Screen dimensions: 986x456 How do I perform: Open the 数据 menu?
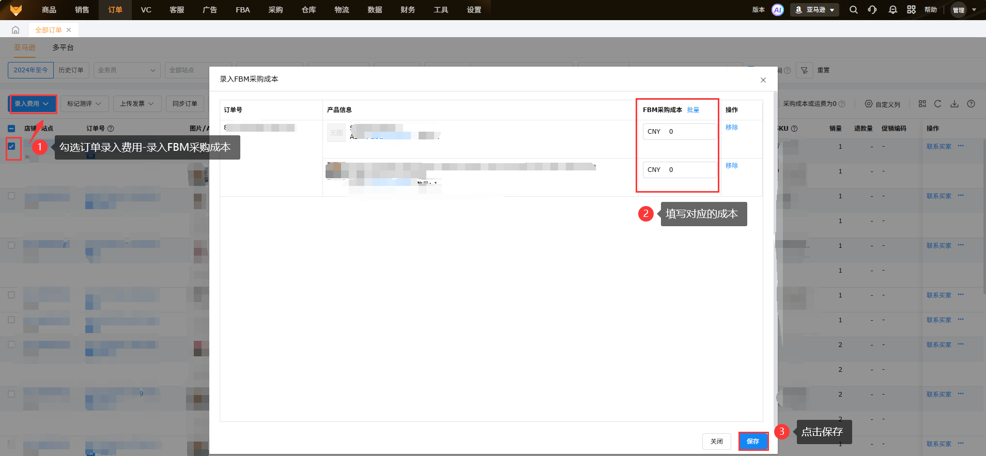point(375,10)
